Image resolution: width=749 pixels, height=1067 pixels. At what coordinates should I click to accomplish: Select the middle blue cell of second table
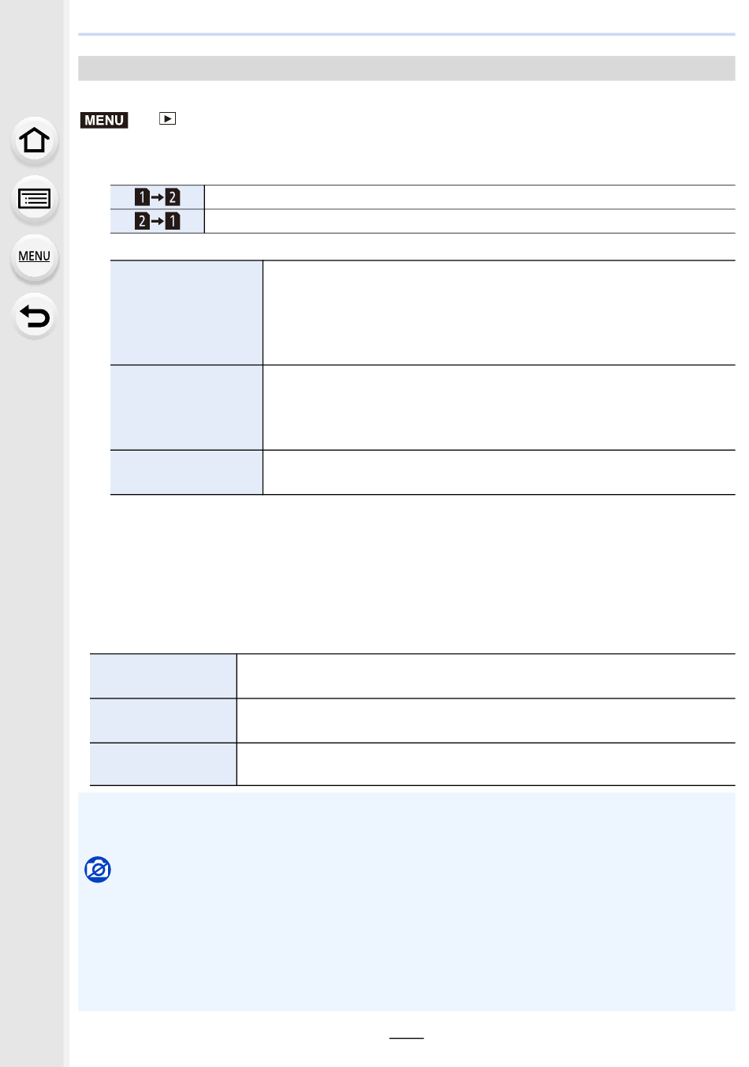(186, 407)
